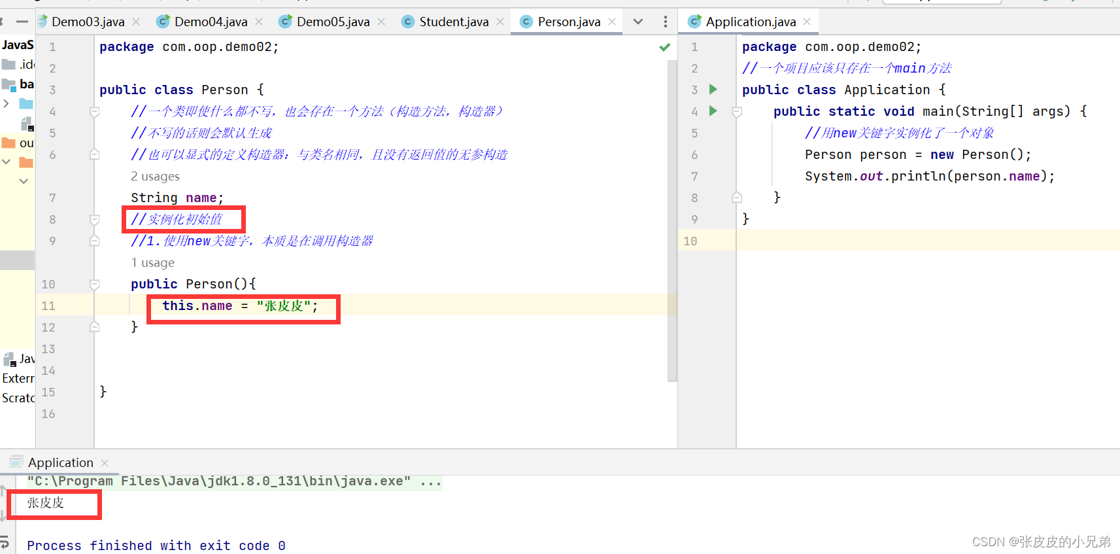This screenshot has width=1120, height=554.
Task: Click the '1 usage' hint above constructor
Action: [x=152, y=263]
